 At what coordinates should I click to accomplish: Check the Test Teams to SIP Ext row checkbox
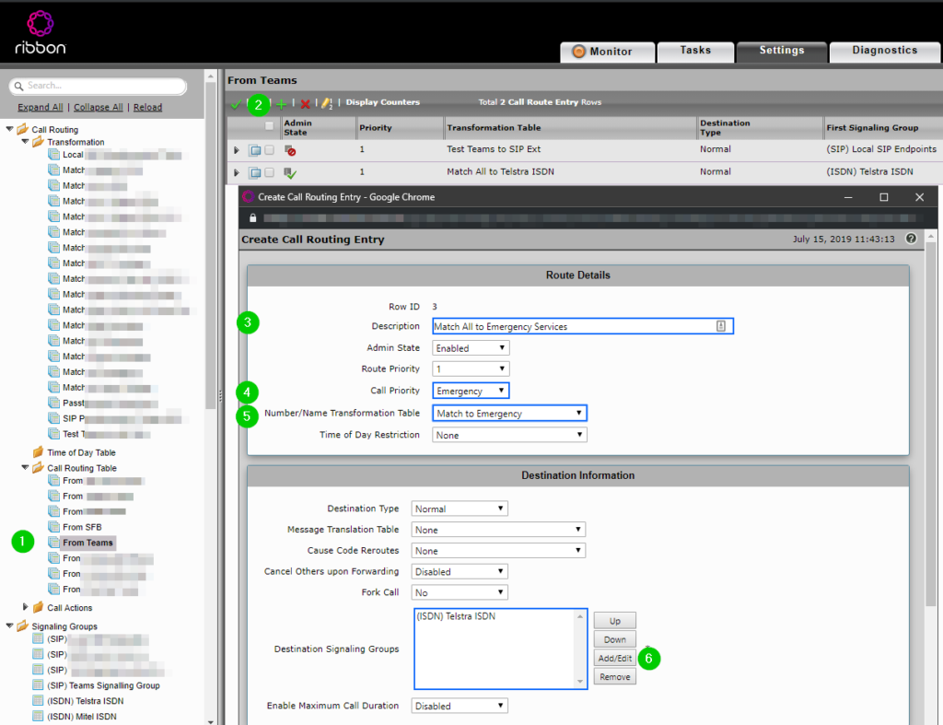(270, 149)
